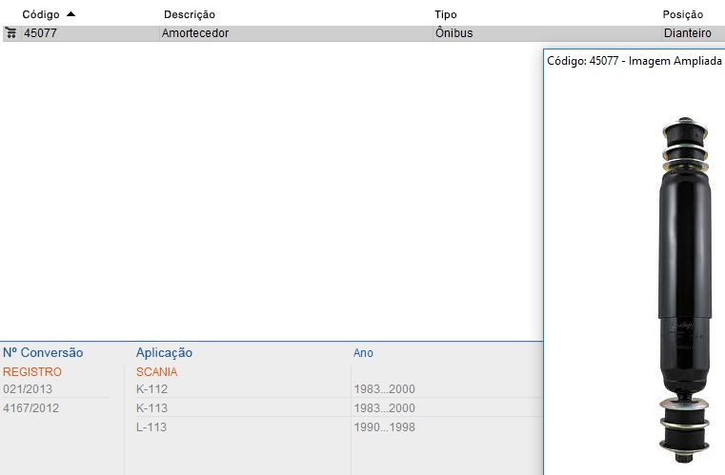Click the Ônibus type cell
725x475 pixels.
coord(453,33)
